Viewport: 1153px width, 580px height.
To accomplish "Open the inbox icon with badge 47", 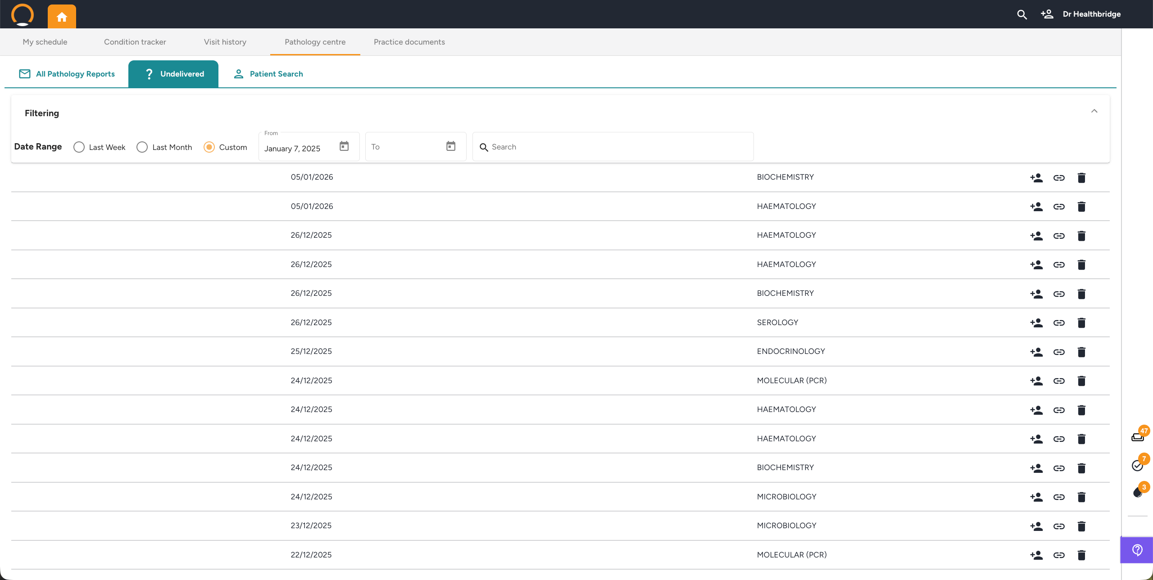I will pyautogui.click(x=1138, y=437).
